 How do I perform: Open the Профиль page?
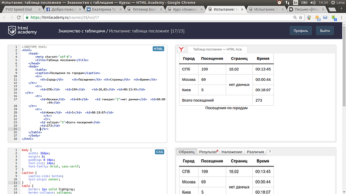[x=300, y=31]
